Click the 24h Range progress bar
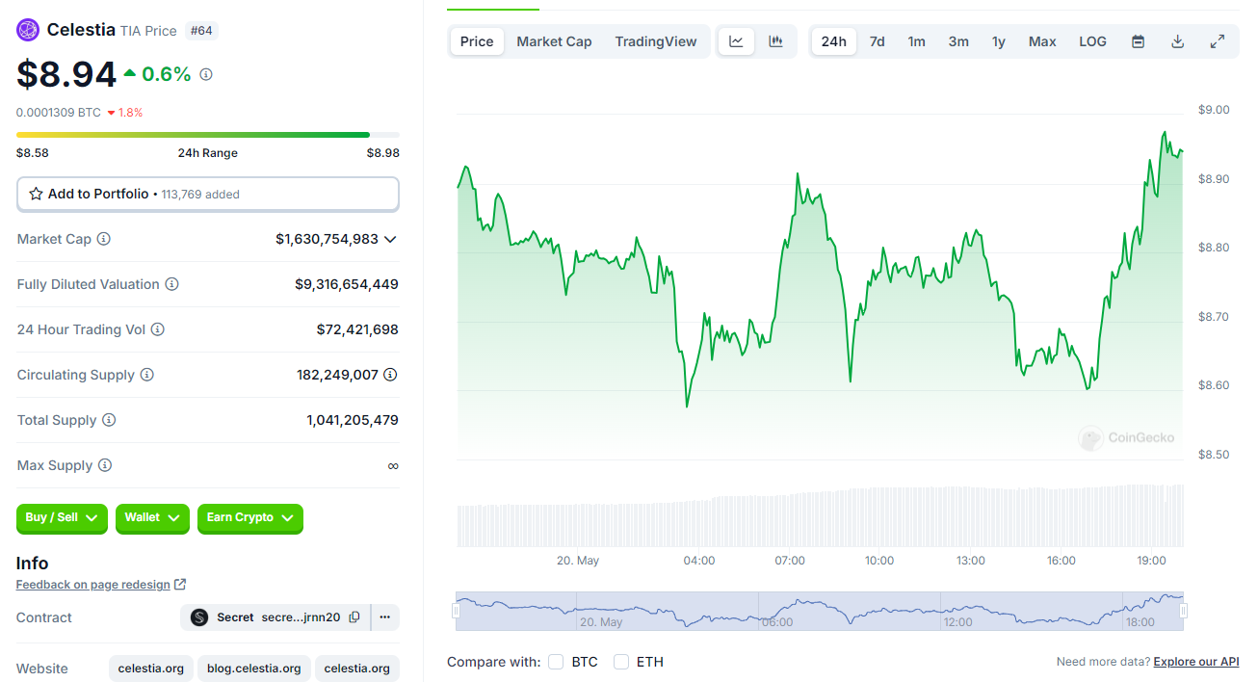The image size is (1258, 682). point(208,135)
